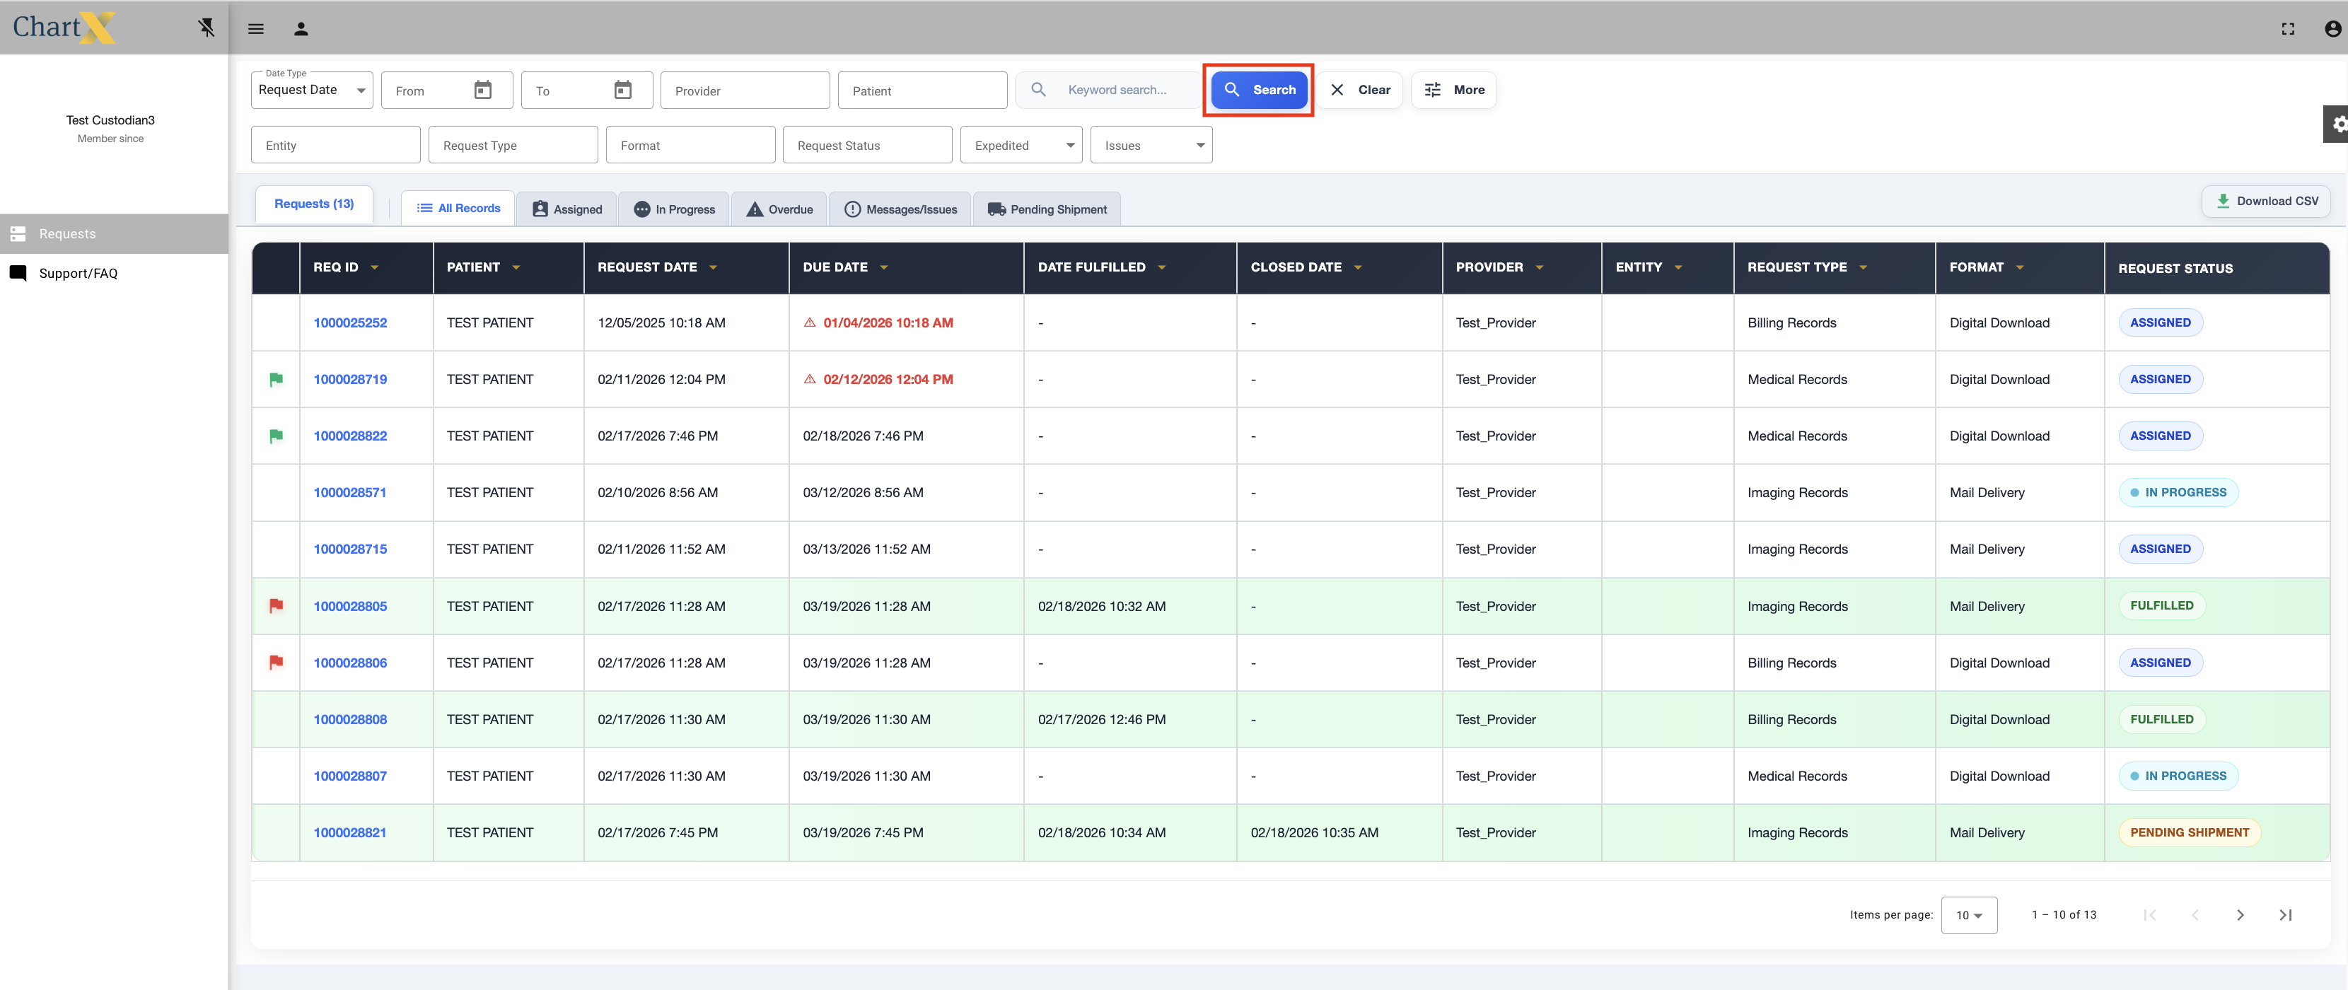
Task: Open the account profile icon
Action: pyautogui.click(x=2332, y=28)
